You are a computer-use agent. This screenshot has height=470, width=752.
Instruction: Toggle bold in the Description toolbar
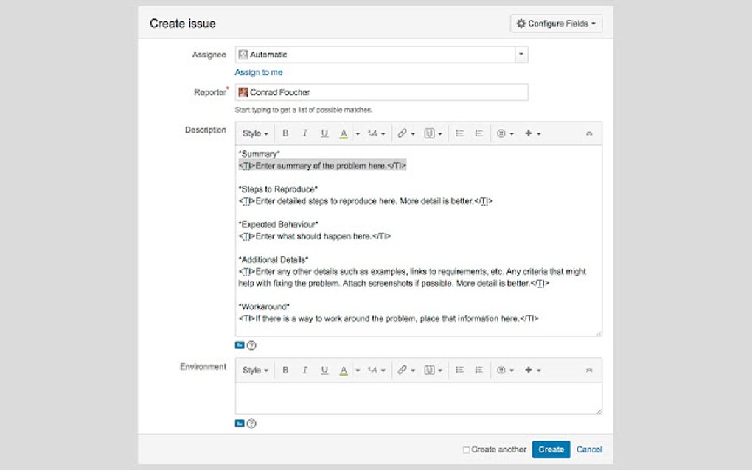pyautogui.click(x=285, y=133)
